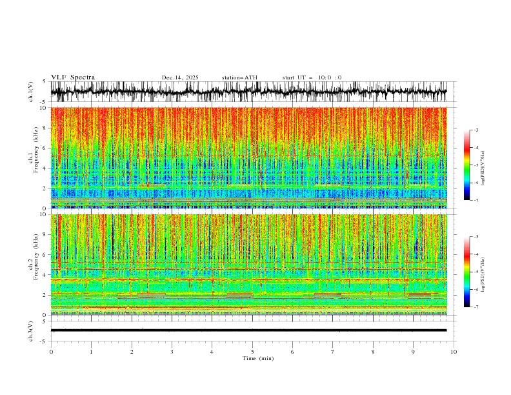Viewport: 511px width, 395px height.
Task: Click the "-5" tick on the ch.3(V) axis
Action: coord(44,341)
